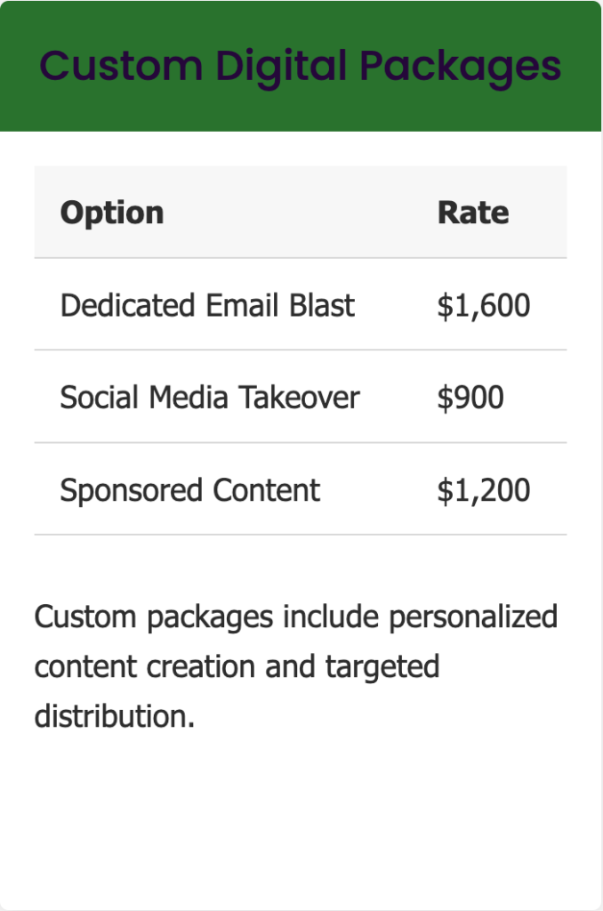
Task: Click the $1,200 rate value
Action: point(483,490)
